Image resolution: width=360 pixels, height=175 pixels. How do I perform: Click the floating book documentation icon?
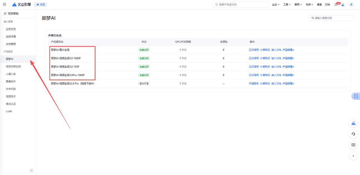(x=353, y=145)
